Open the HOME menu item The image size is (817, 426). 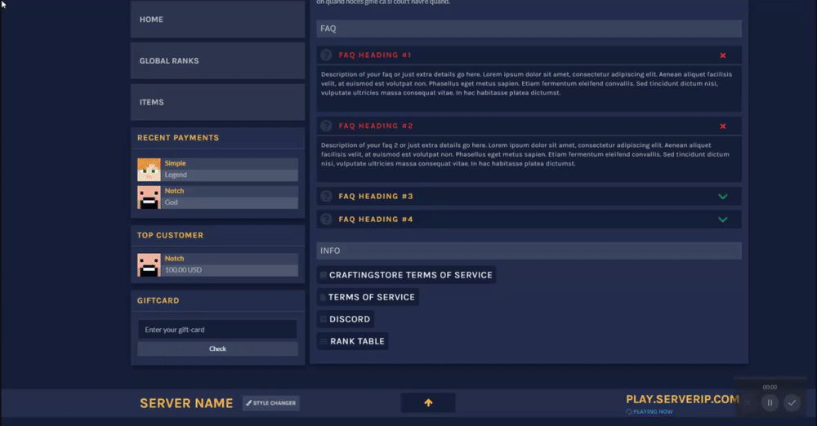[x=217, y=20]
